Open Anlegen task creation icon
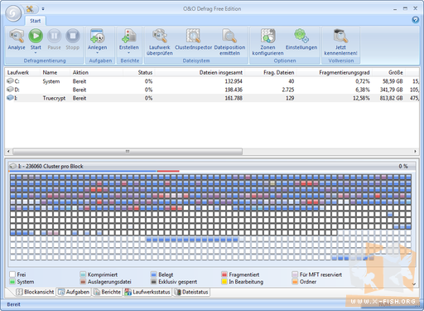The width and height of the screenshot is (424, 311). 97,36
